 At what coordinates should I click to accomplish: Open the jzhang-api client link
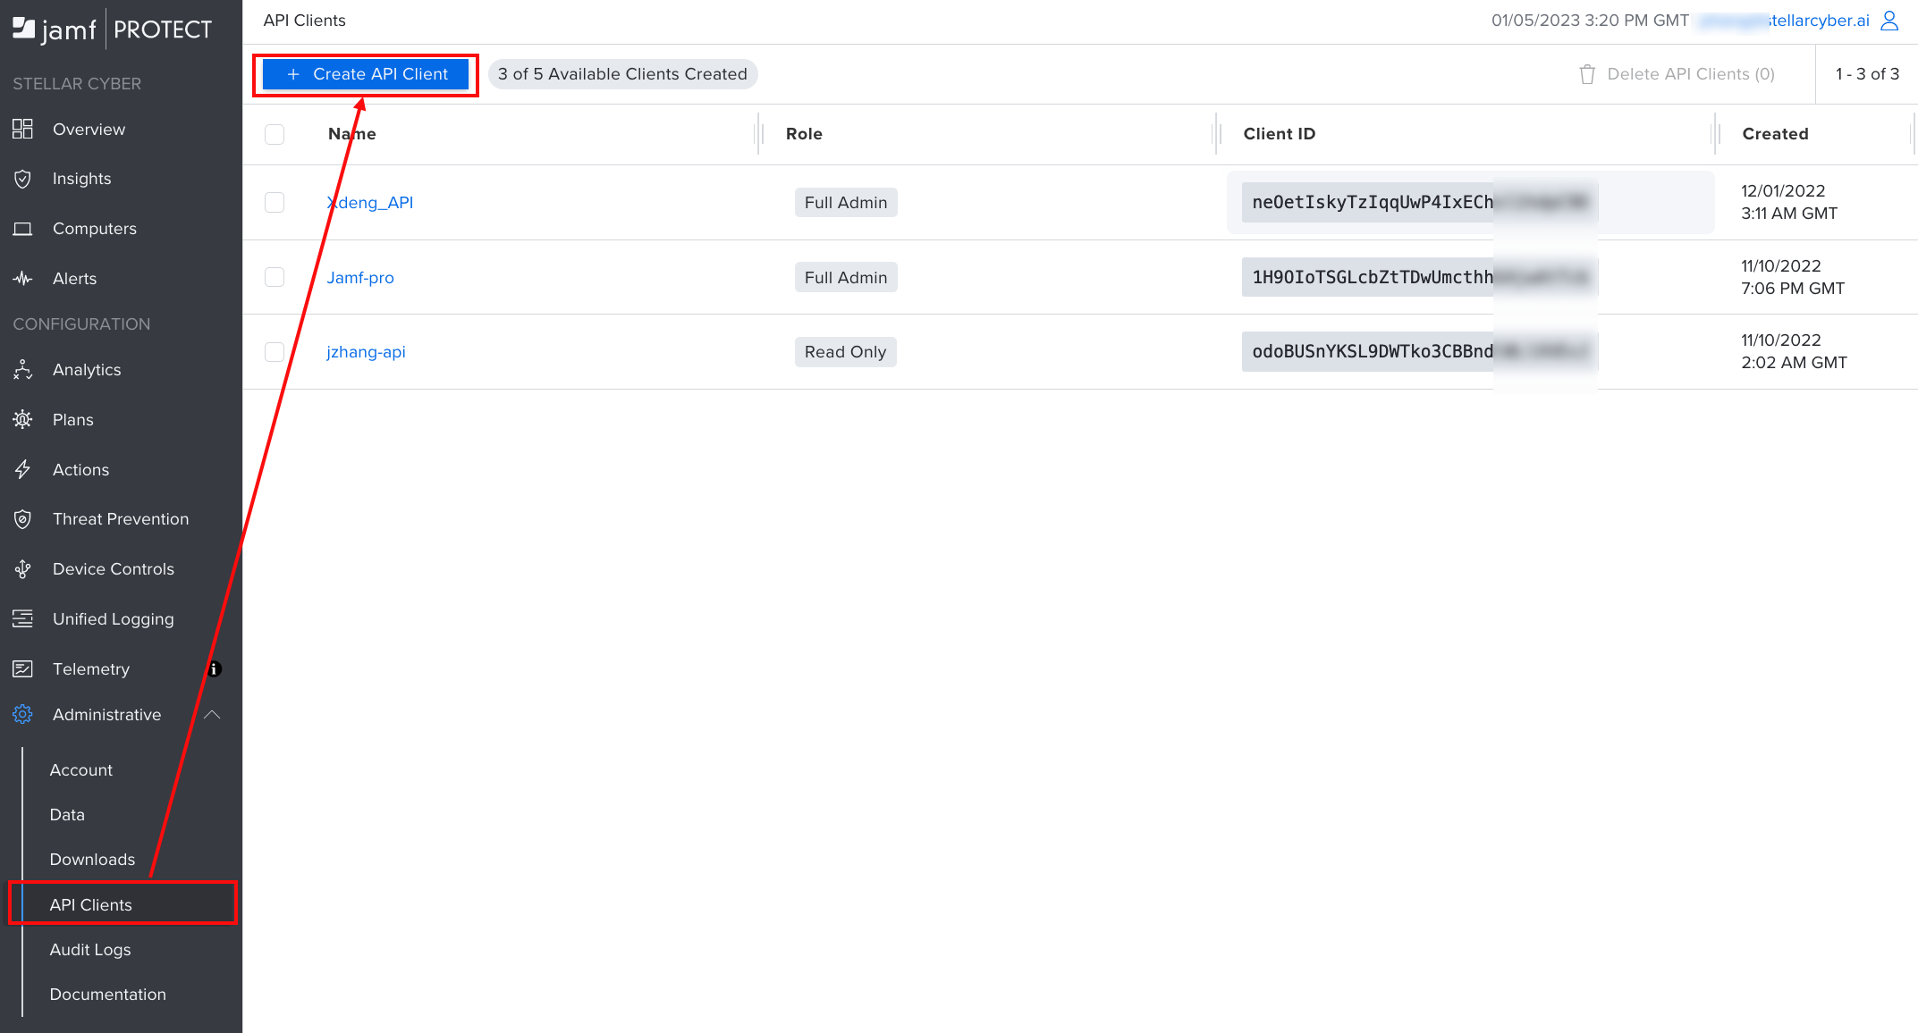(366, 352)
